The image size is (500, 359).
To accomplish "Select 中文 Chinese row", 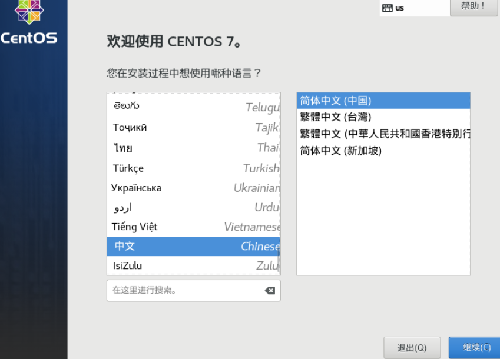I will point(194,246).
